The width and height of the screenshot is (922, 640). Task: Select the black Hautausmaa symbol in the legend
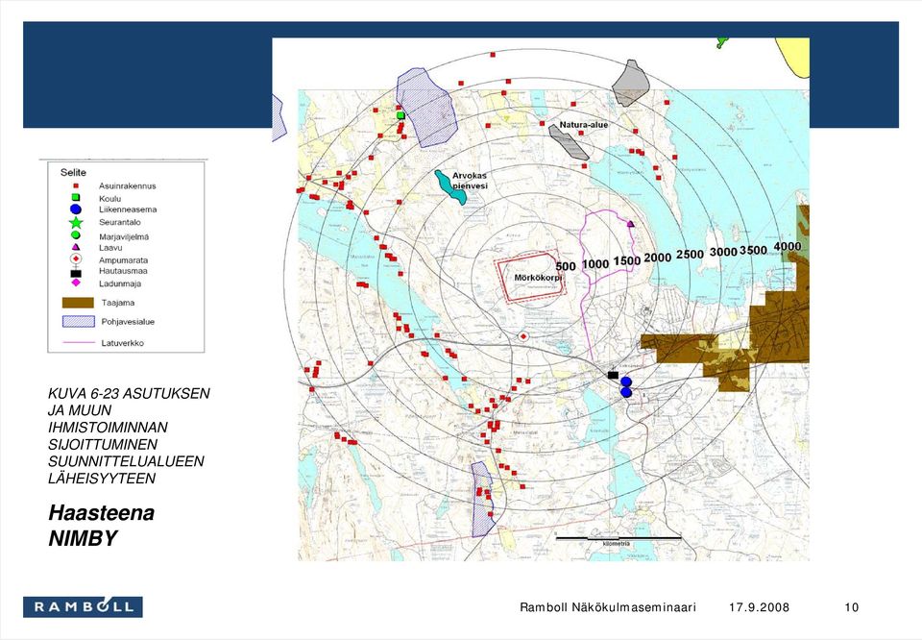click(x=75, y=273)
